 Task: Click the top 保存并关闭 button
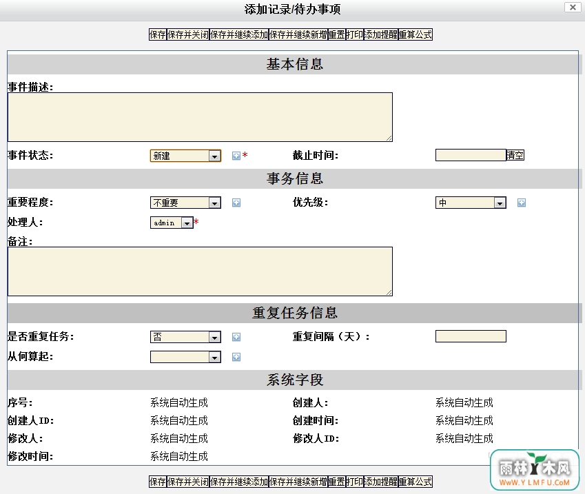187,34
